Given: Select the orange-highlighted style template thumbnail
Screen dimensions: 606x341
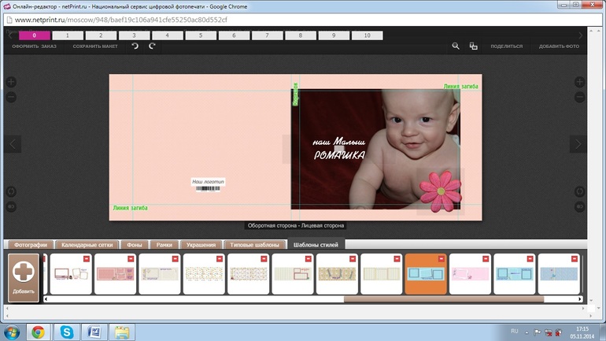Looking at the screenshot, I should tap(425, 275).
